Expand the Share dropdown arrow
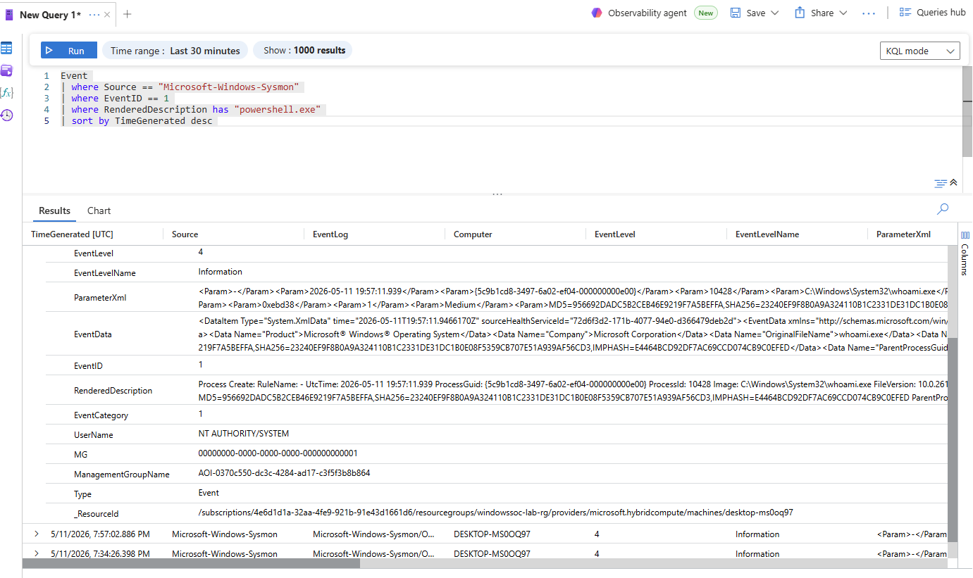The image size is (973, 578). point(843,13)
